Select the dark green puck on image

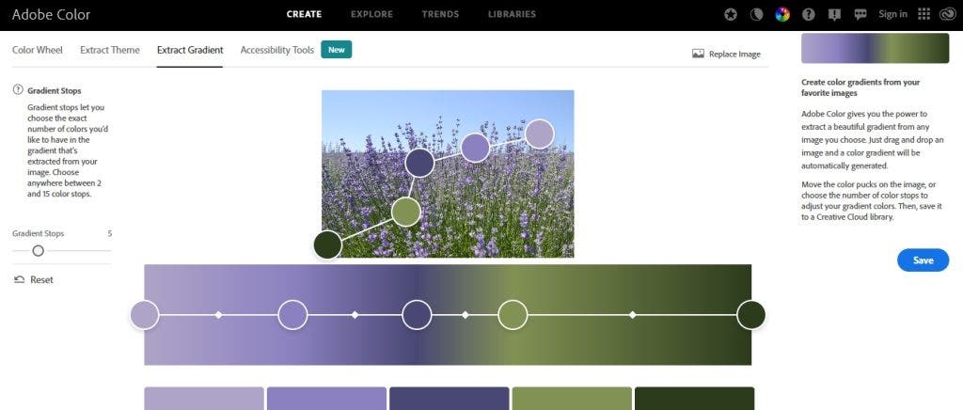pyautogui.click(x=327, y=244)
